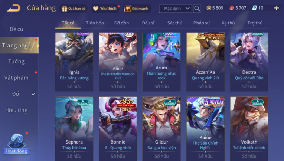Open the search magnifier icon
This screenshot has width=284, height=161.
(197, 8)
